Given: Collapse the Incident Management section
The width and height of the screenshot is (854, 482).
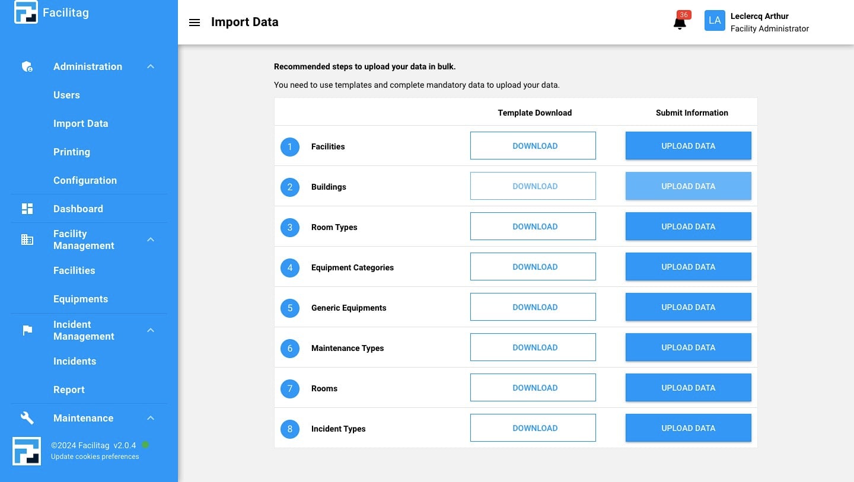Looking at the screenshot, I should (150, 330).
